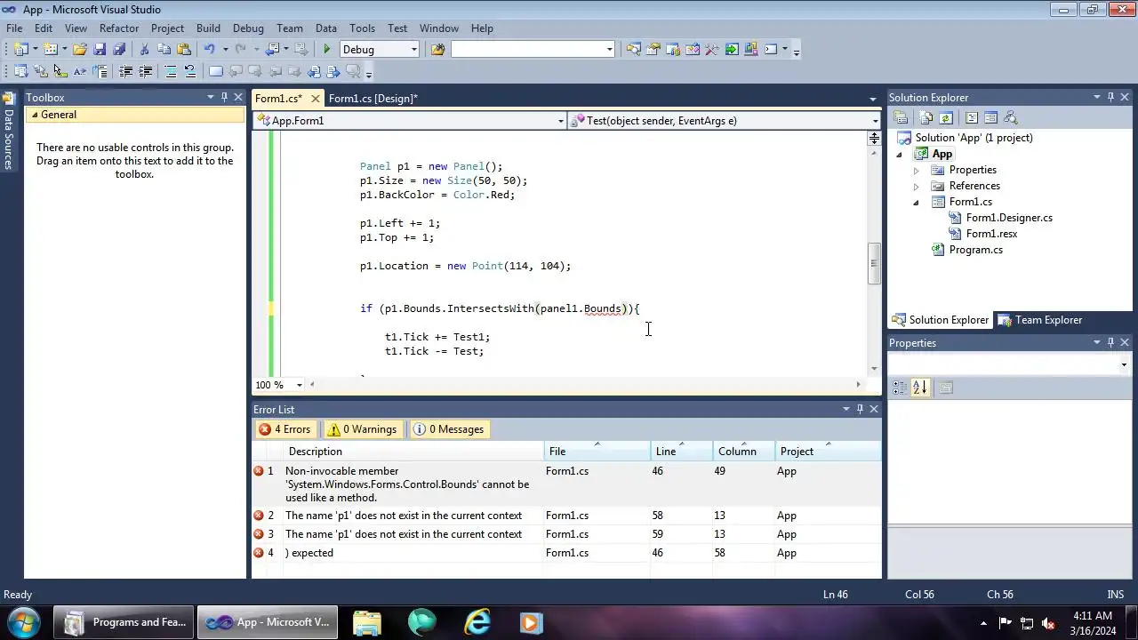Select Program.cs in Solution Explorer
Viewport: 1138px width, 640px height.
975,250
